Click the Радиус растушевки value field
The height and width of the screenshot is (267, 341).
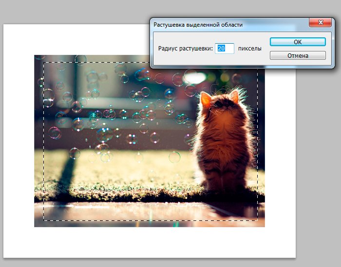click(x=225, y=49)
